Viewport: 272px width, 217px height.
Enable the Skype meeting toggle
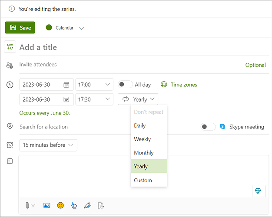click(x=208, y=127)
